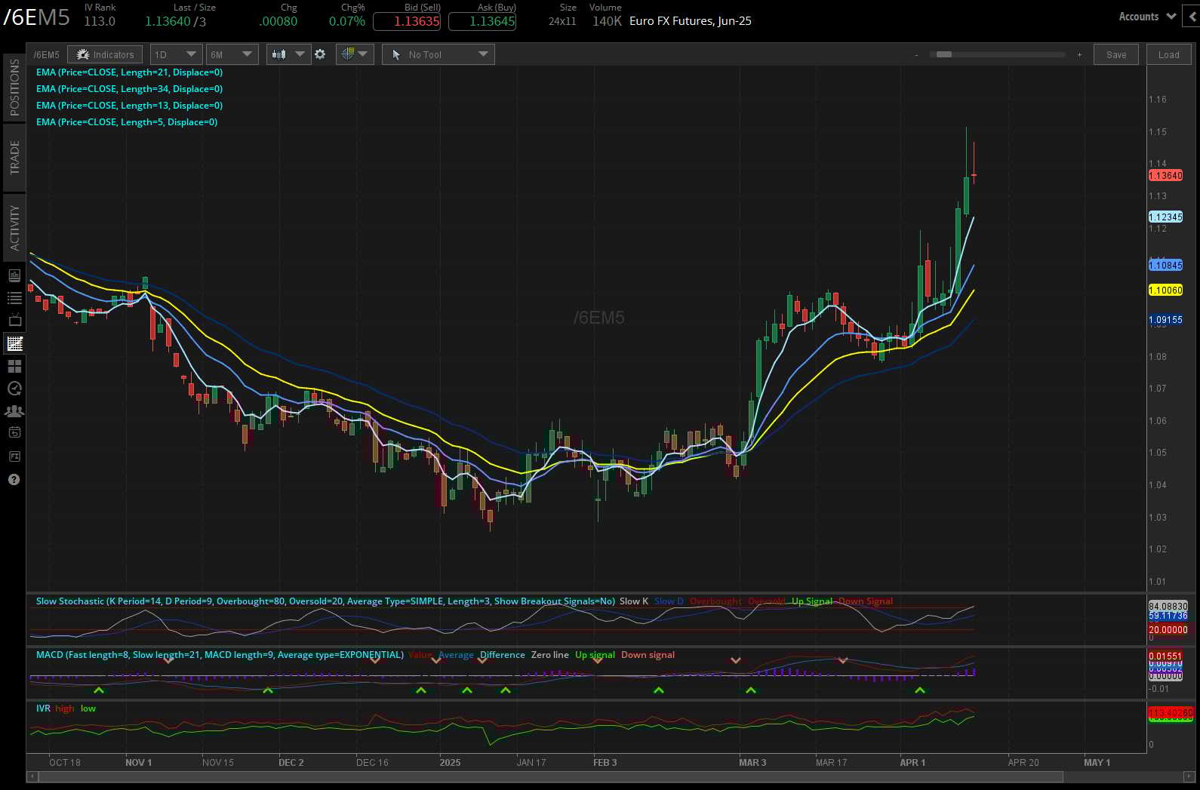
Task: Open the help question mark icon
Action: tap(14, 479)
